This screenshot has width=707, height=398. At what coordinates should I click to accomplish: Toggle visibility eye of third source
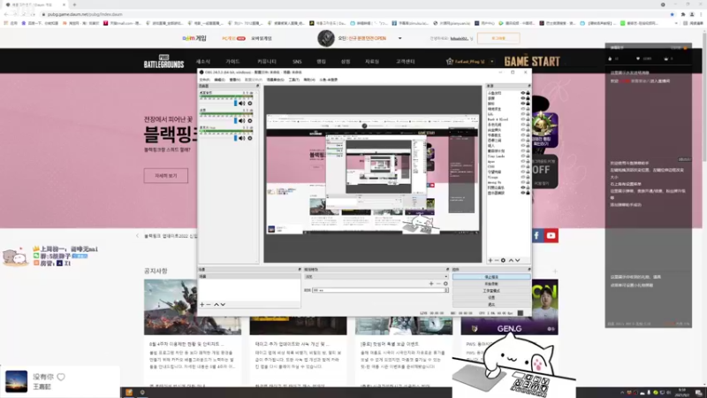(523, 103)
